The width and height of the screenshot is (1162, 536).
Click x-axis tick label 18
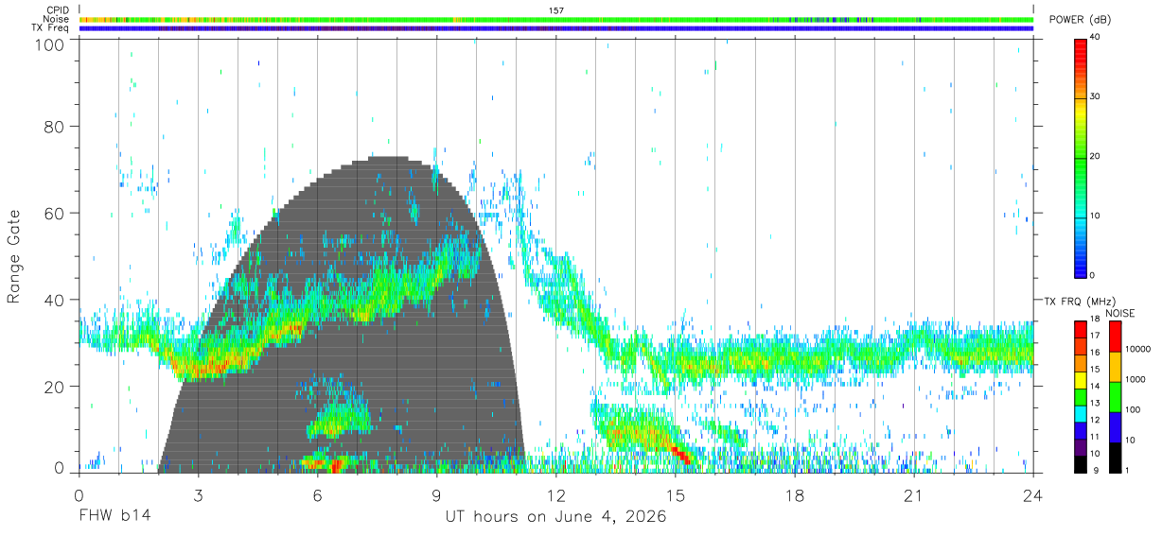coord(795,495)
